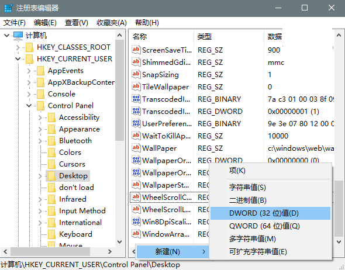345x270 pixels.
Task: Click the string icon beside WheelScrollL...
Action: pyautogui.click(x=136, y=209)
